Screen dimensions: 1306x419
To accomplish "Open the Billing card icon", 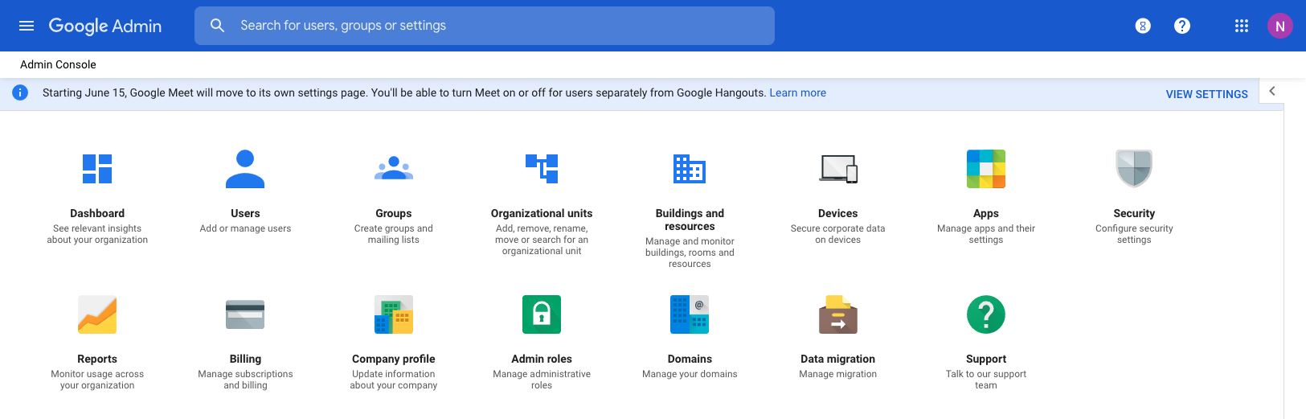I will click(x=245, y=314).
